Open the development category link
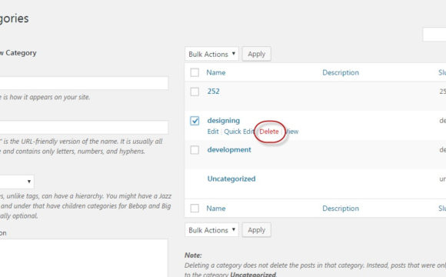 pyautogui.click(x=229, y=150)
